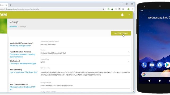
Task: Click the Settings breadcrumb text
Action: (23, 26)
